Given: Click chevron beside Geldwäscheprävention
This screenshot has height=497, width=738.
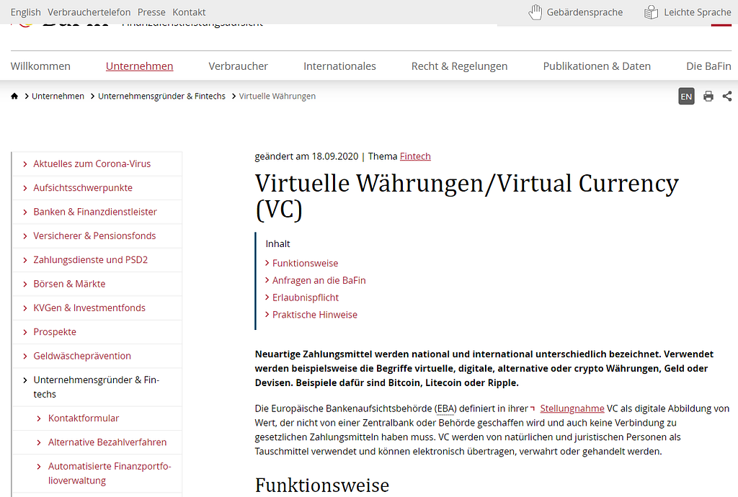Looking at the screenshot, I should tap(25, 356).
